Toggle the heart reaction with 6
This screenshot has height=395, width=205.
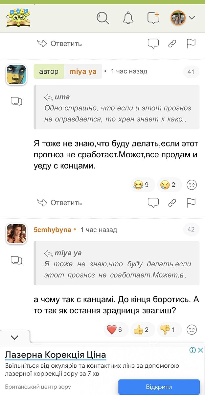click(115, 329)
